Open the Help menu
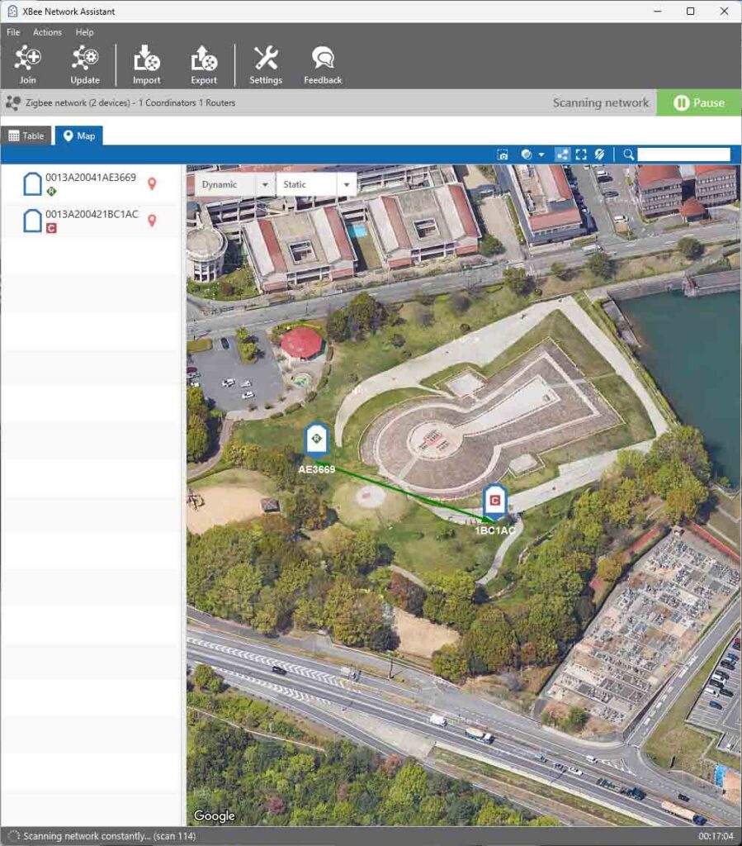Screen dimensions: 742x846 85,32
